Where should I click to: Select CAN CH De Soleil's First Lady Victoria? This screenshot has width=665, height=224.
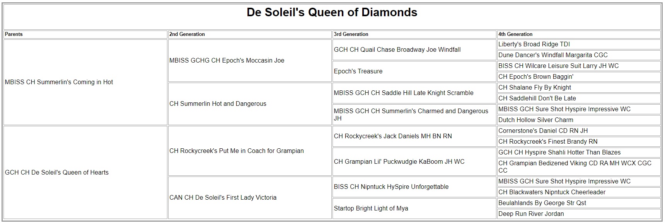pyautogui.click(x=223, y=198)
